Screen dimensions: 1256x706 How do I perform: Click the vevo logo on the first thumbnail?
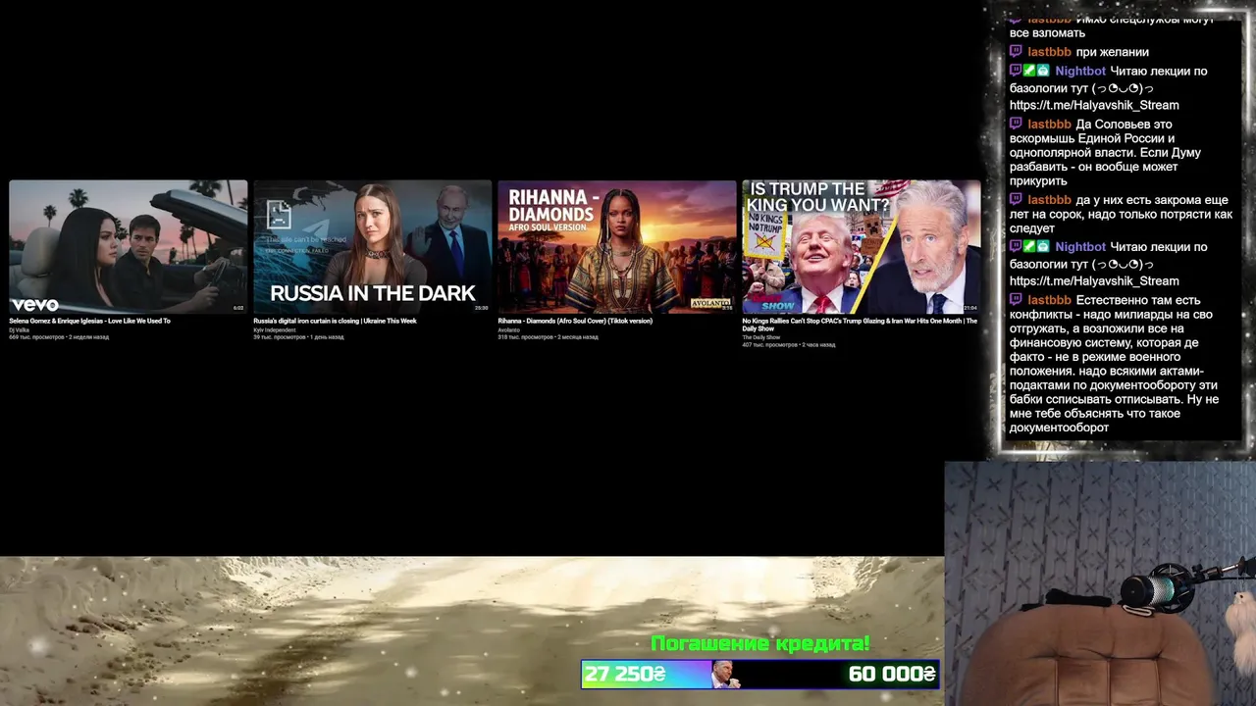click(x=35, y=304)
